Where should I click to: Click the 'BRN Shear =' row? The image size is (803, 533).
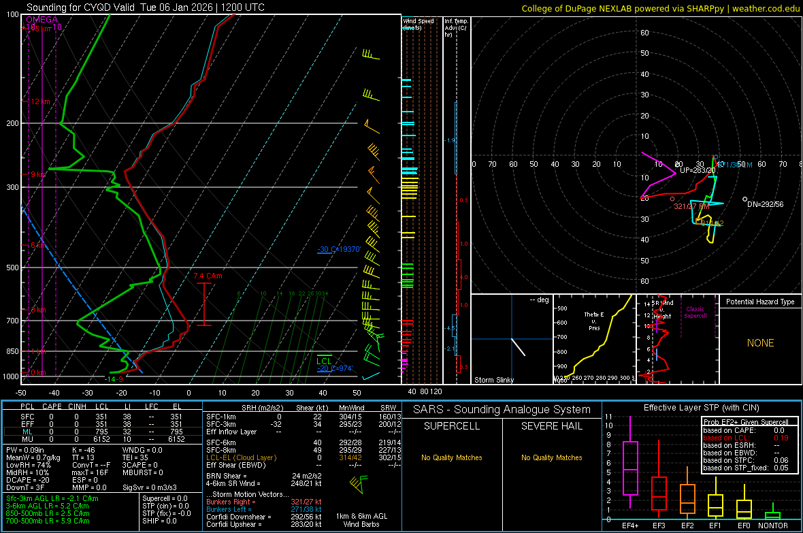pos(264,476)
